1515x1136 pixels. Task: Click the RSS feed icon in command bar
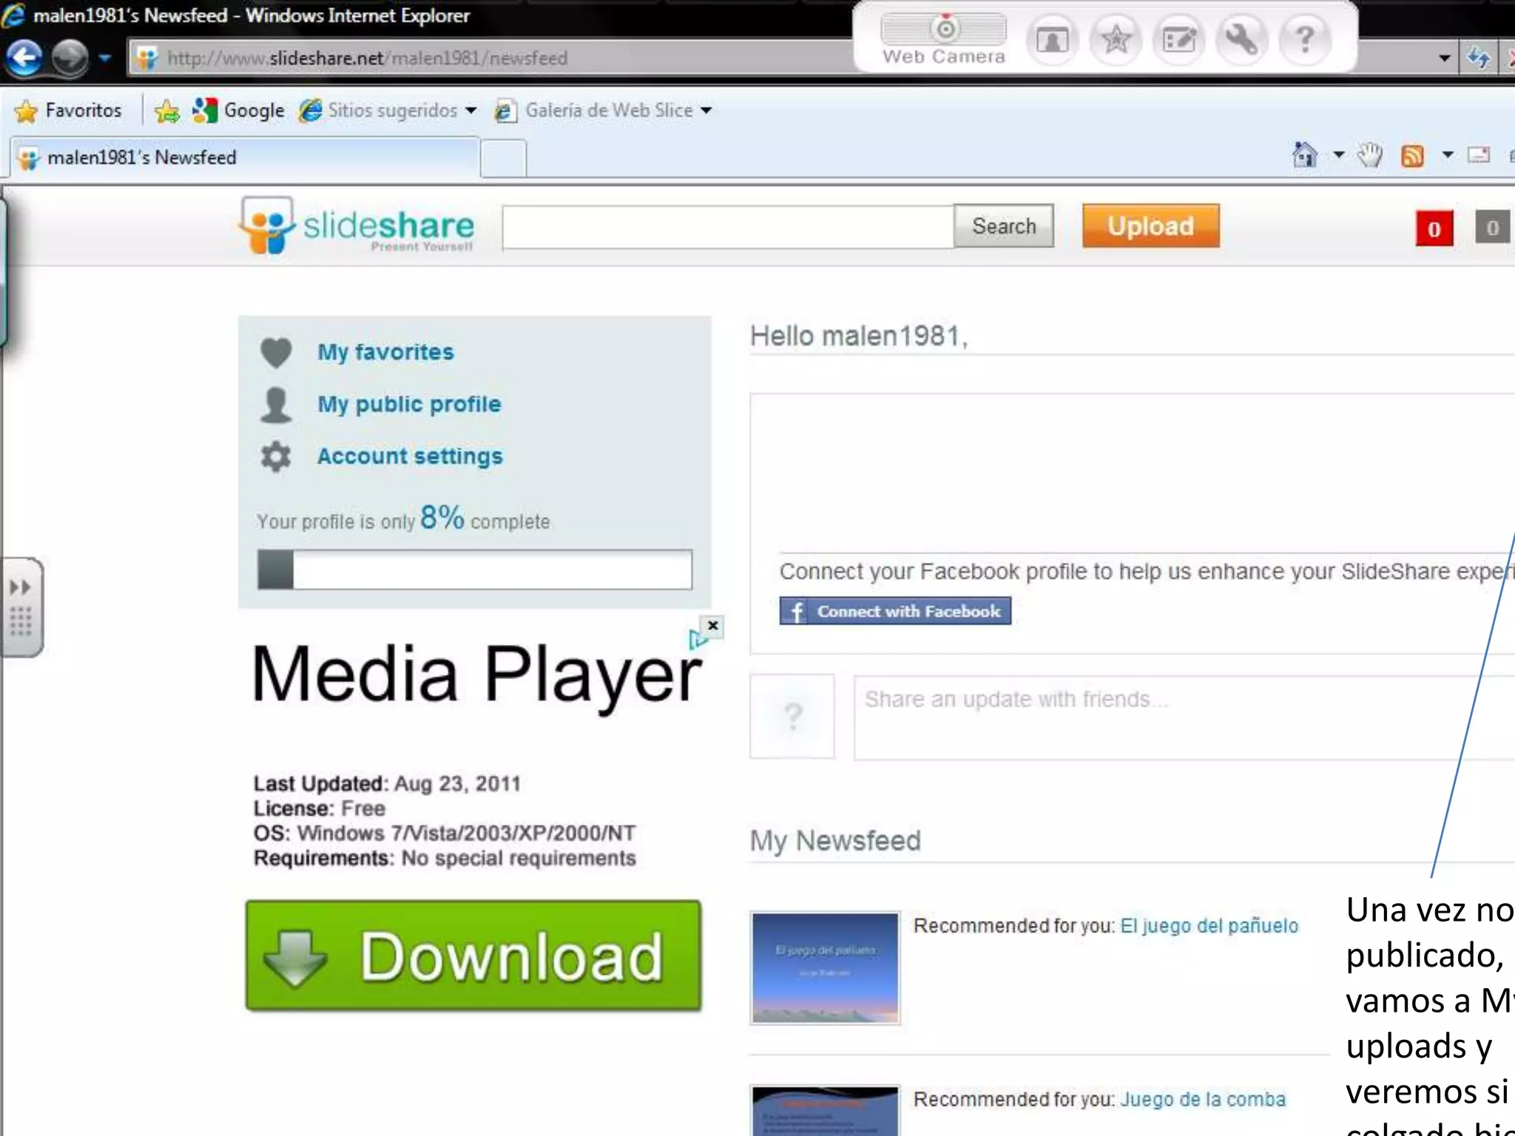click(x=1412, y=156)
